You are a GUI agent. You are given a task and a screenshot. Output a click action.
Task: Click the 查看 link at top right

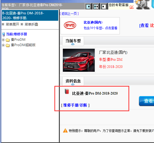pos(144,25)
